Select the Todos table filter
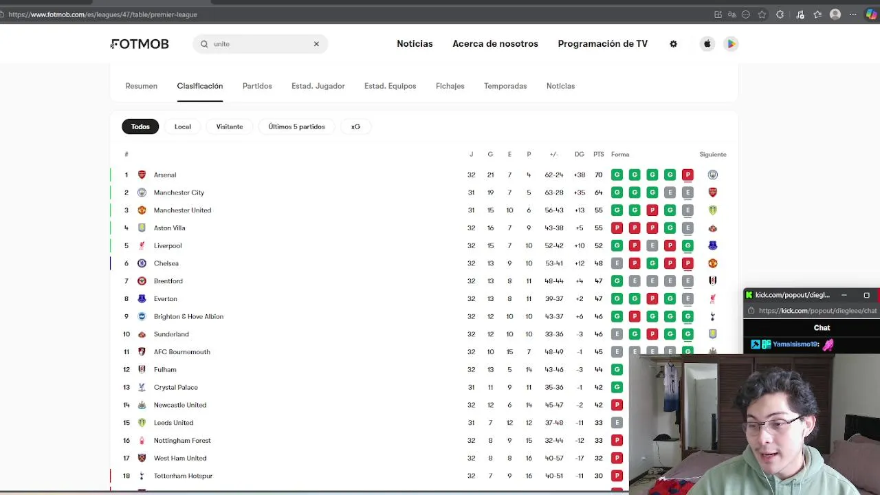Screen dimensions: 880x495 (140, 126)
